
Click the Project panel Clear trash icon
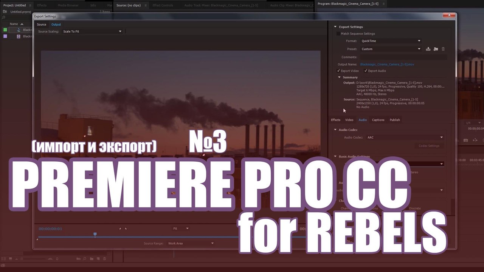tap(104, 259)
